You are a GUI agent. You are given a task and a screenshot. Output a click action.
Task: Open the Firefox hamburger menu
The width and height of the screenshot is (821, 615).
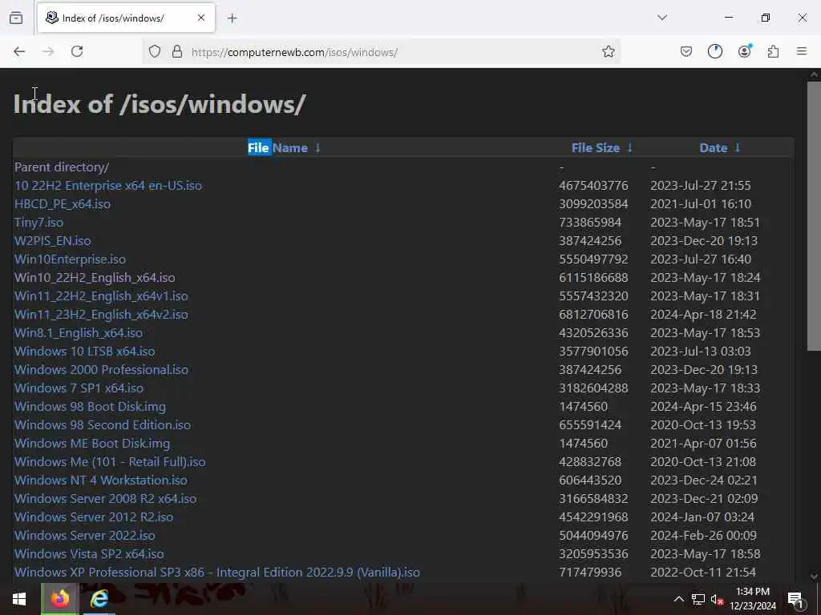tap(802, 51)
